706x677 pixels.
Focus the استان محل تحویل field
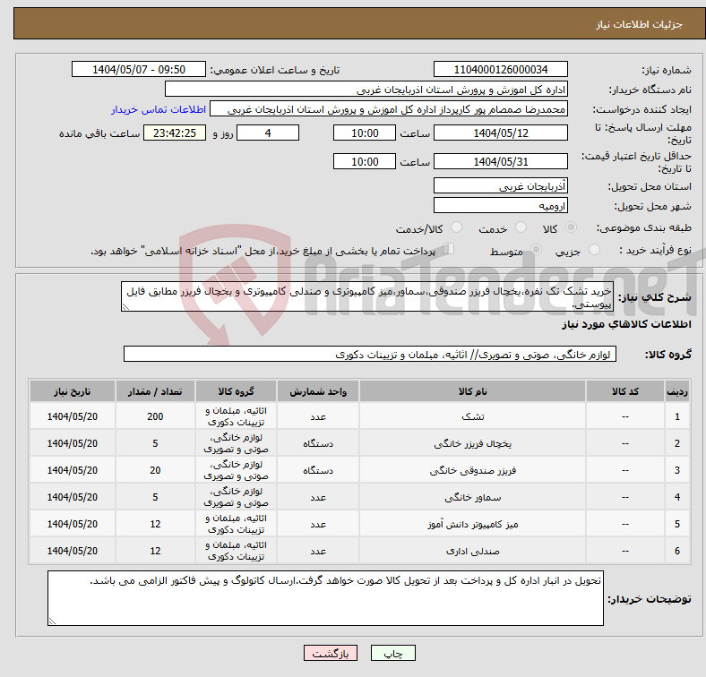[x=500, y=186]
